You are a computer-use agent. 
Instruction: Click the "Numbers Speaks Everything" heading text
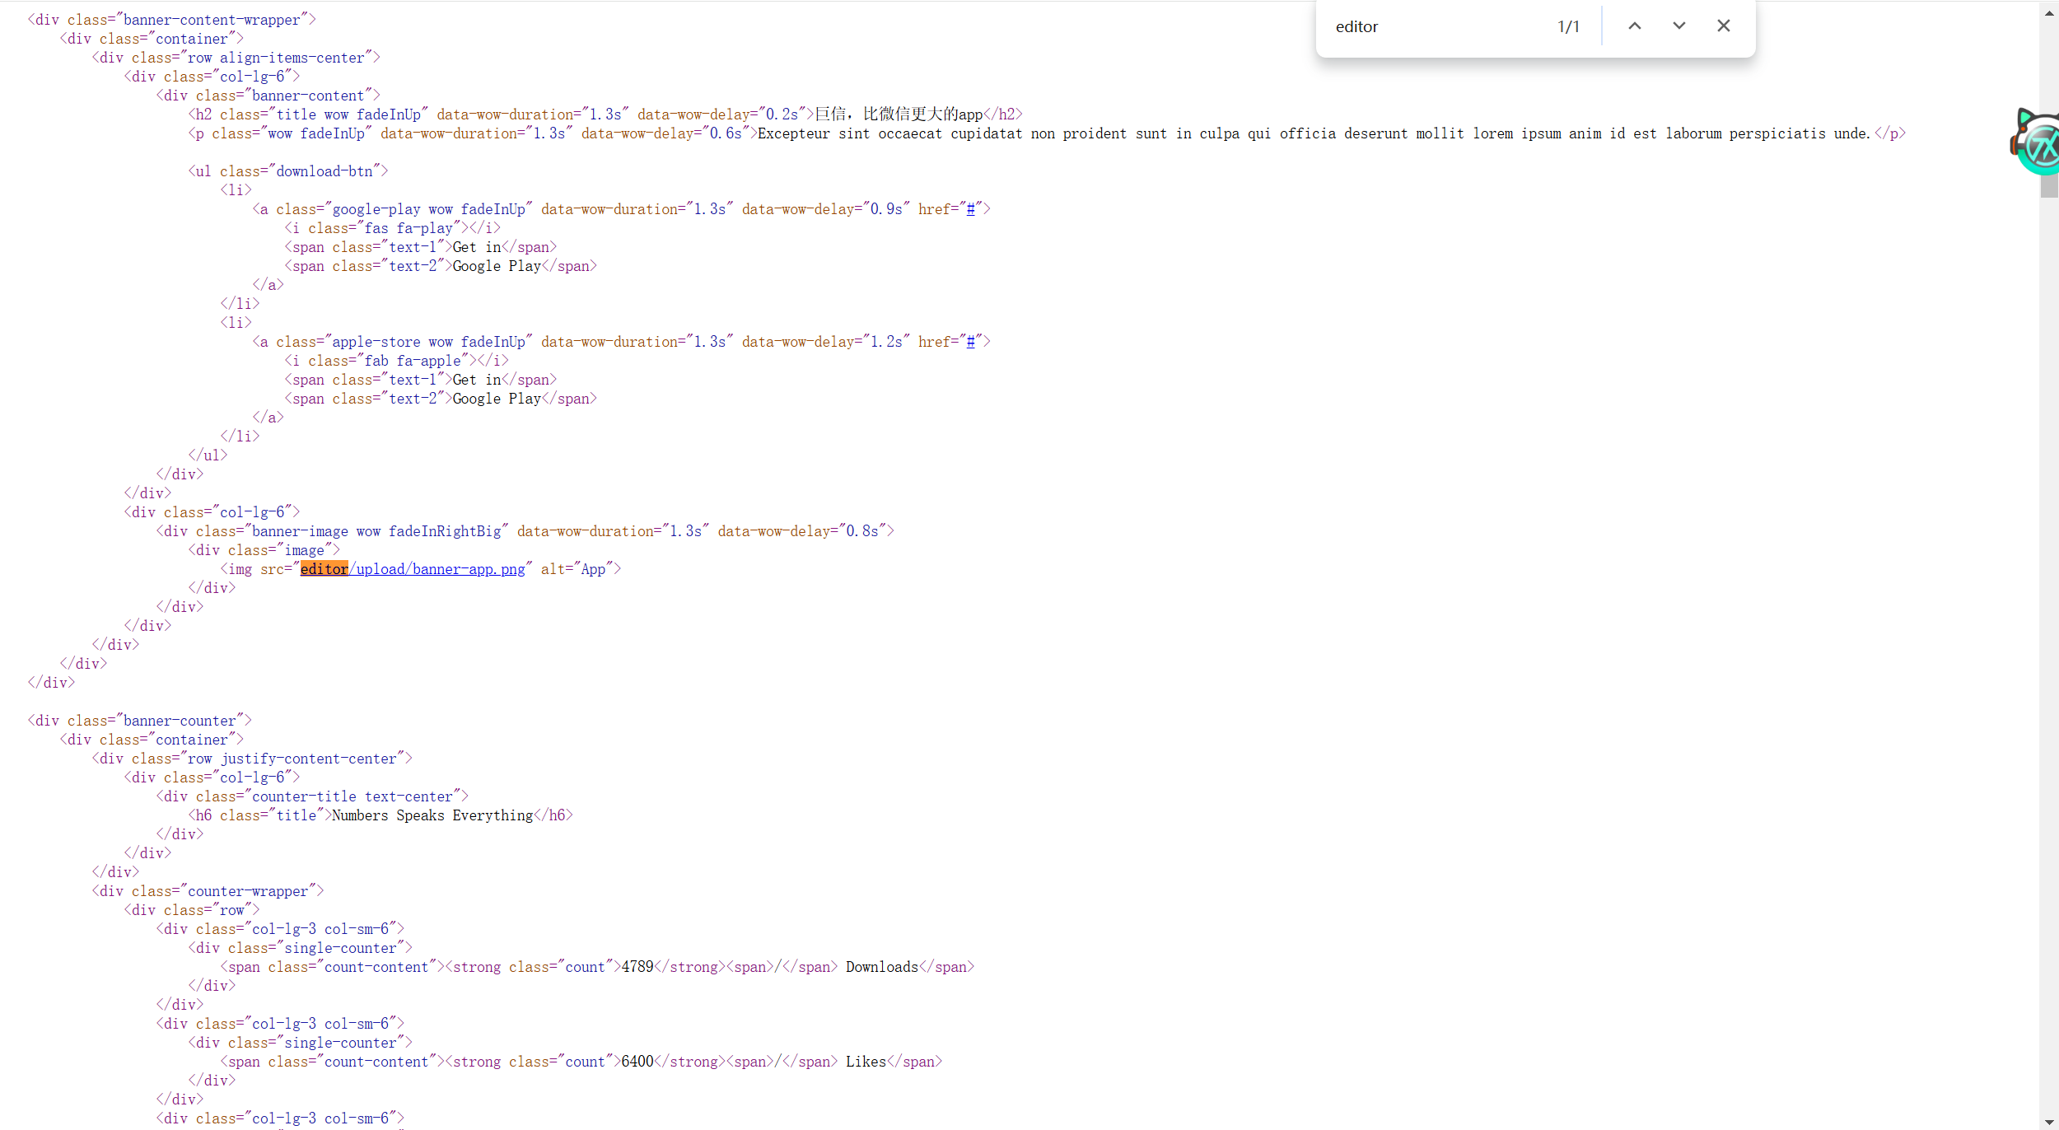tap(432, 815)
